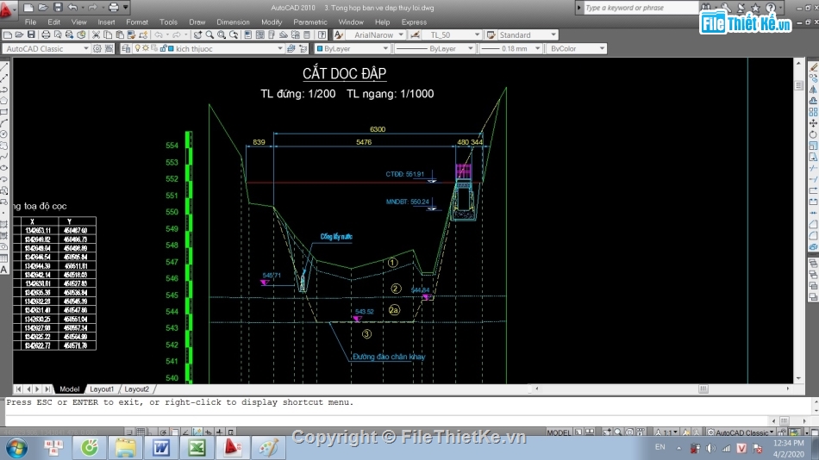
Task: Click the quick access Plot printer icon
Action: tap(113, 7)
